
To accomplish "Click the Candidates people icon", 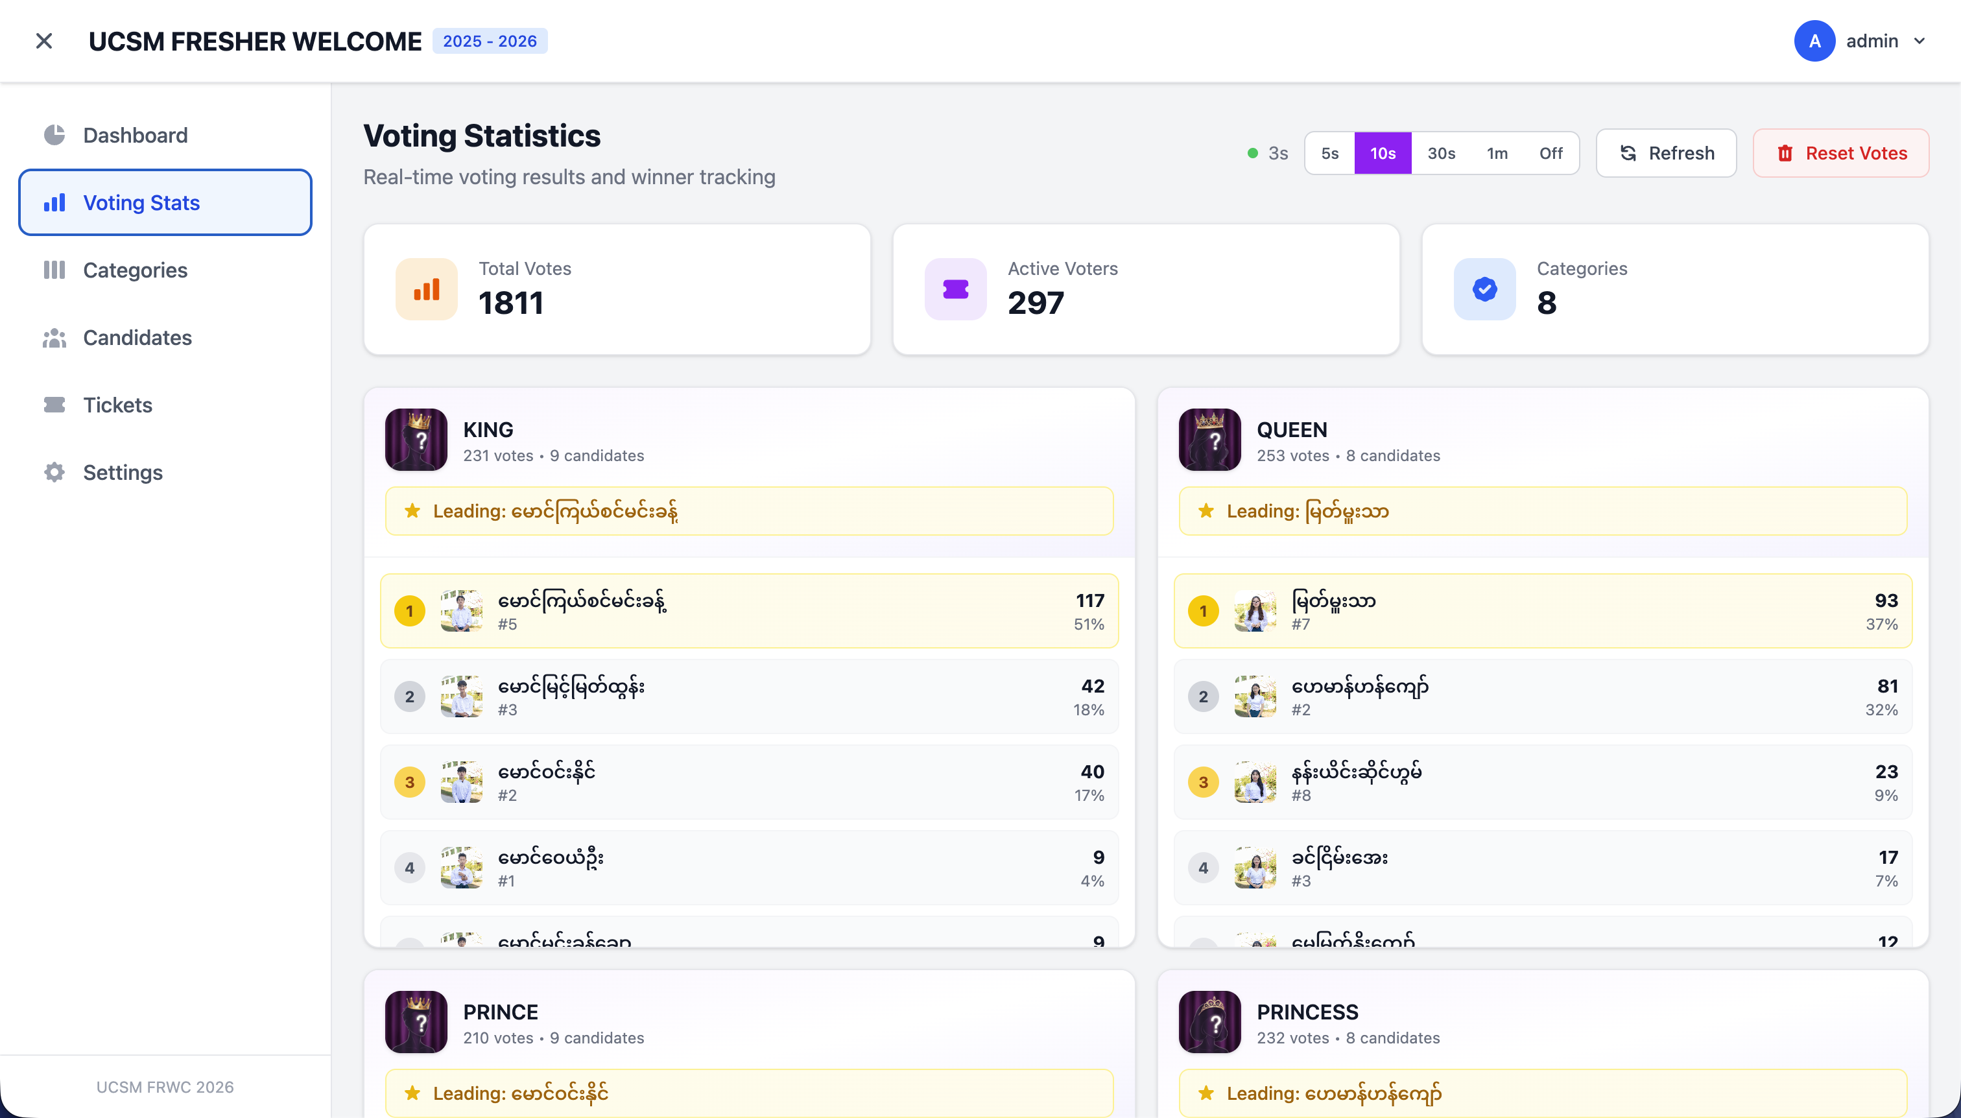I will [54, 338].
